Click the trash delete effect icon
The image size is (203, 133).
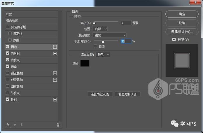(x=58, y=125)
